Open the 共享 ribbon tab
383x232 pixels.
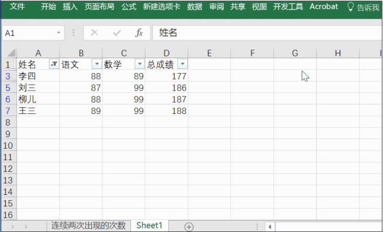pos(238,7)
